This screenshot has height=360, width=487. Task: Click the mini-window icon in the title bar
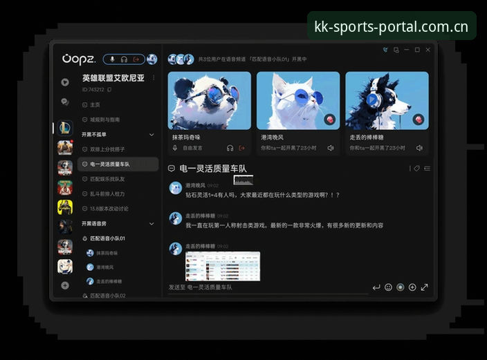pyautogui.click(x=396, y=50)
